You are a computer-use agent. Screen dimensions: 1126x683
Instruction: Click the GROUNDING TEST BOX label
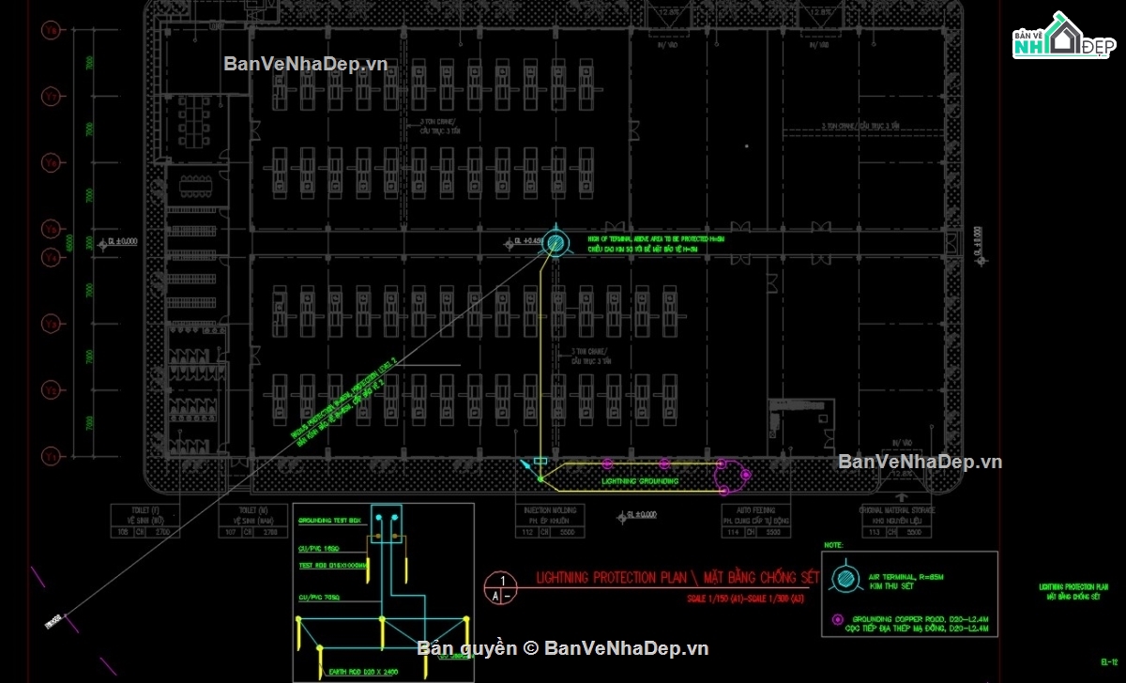[329, 520]
